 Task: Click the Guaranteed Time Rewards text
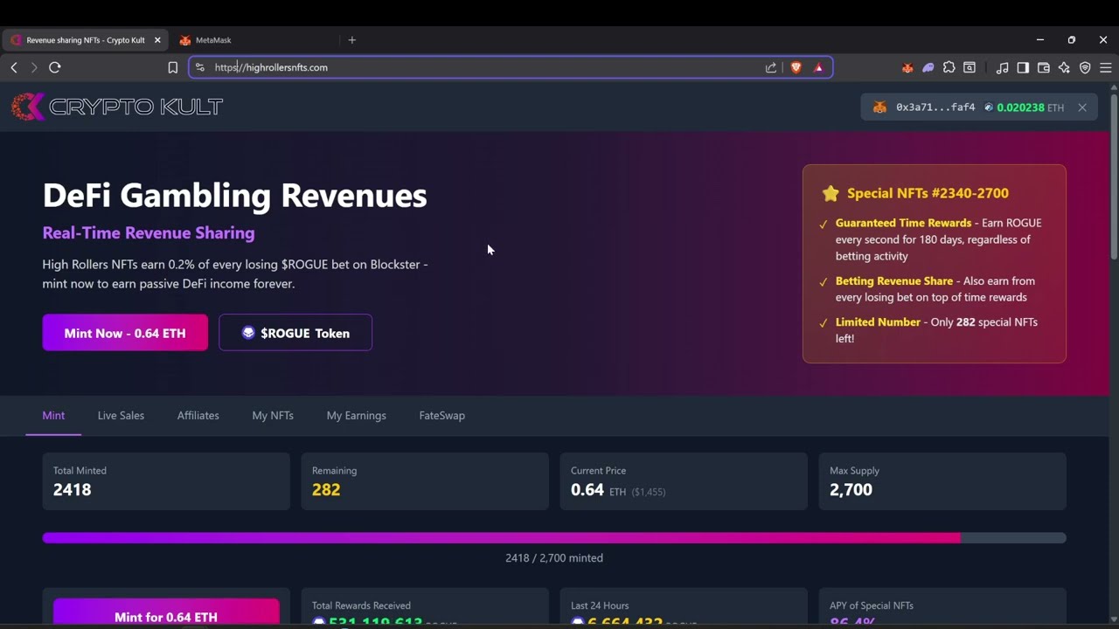[903, 223]
